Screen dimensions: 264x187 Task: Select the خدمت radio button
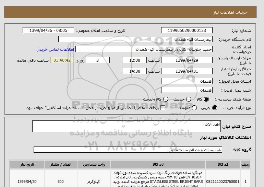tap(189, 99)
